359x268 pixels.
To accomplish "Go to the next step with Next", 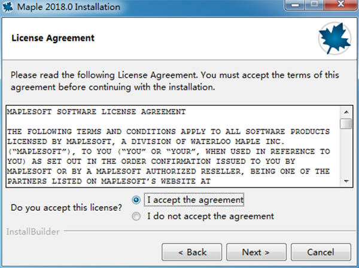I will pyautogui.click(x=256, y=252).
